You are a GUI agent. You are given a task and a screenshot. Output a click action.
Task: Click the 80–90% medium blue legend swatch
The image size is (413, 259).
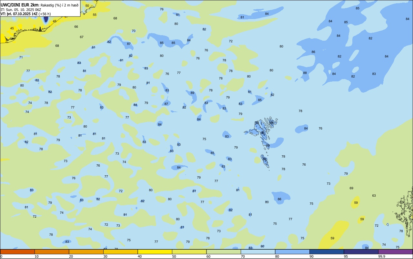(x=292, y=252)
